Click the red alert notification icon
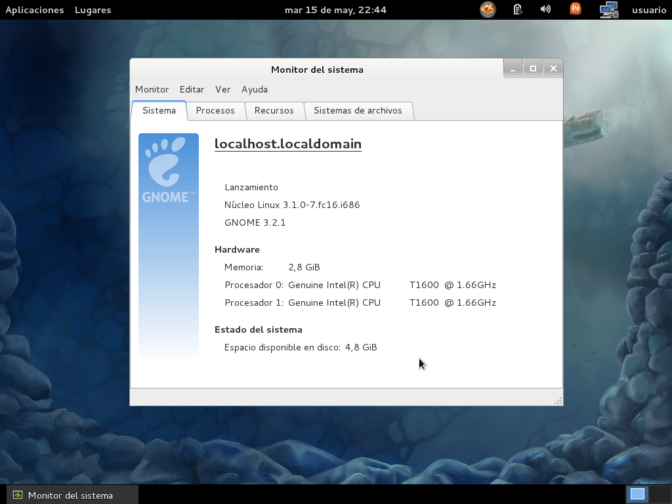 575,9
